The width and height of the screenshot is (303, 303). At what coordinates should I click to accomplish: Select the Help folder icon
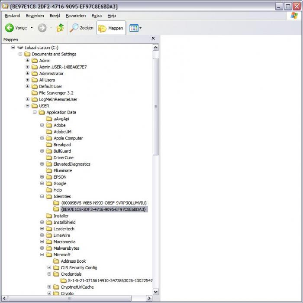coord(49,190)
